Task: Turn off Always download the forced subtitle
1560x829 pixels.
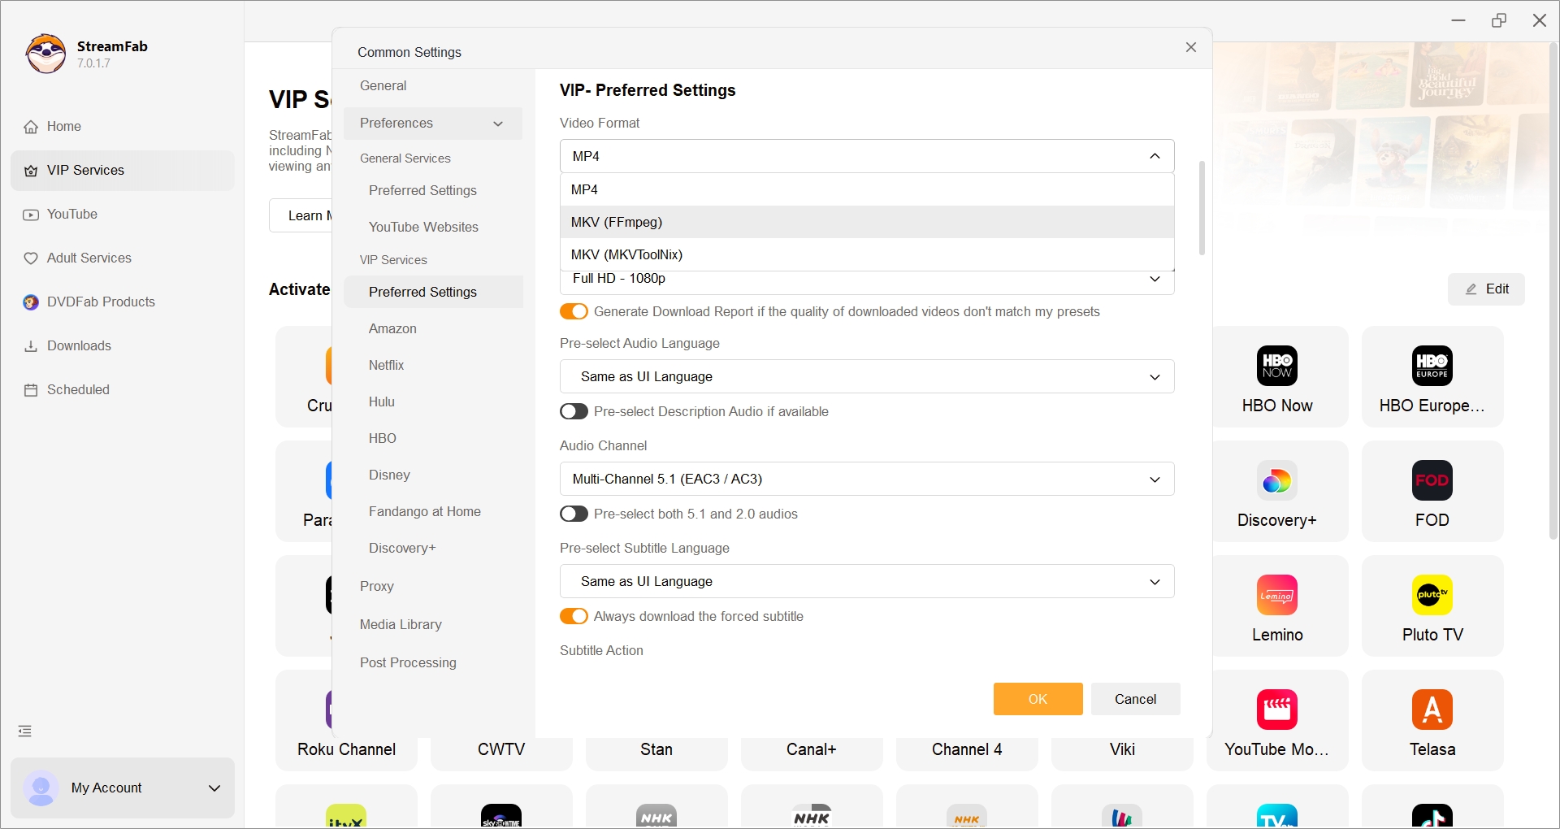Action: click(574, 616)
